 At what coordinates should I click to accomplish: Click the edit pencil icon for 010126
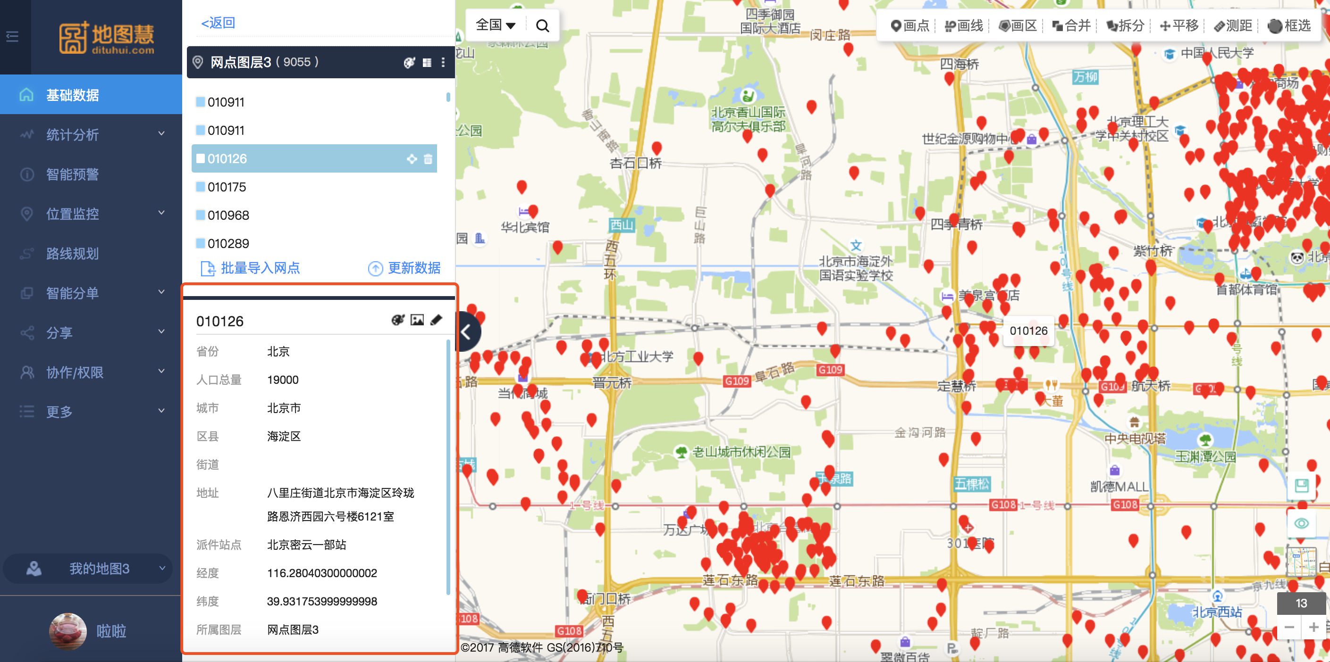pyautogui.click(x=436, y=321)
